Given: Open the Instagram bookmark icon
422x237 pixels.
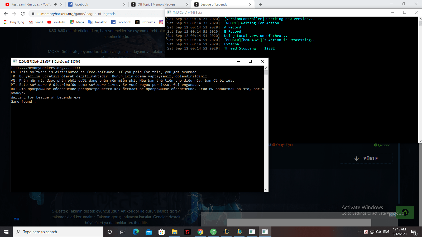Looking at the screenshot, I should click(x=161, y=22).
